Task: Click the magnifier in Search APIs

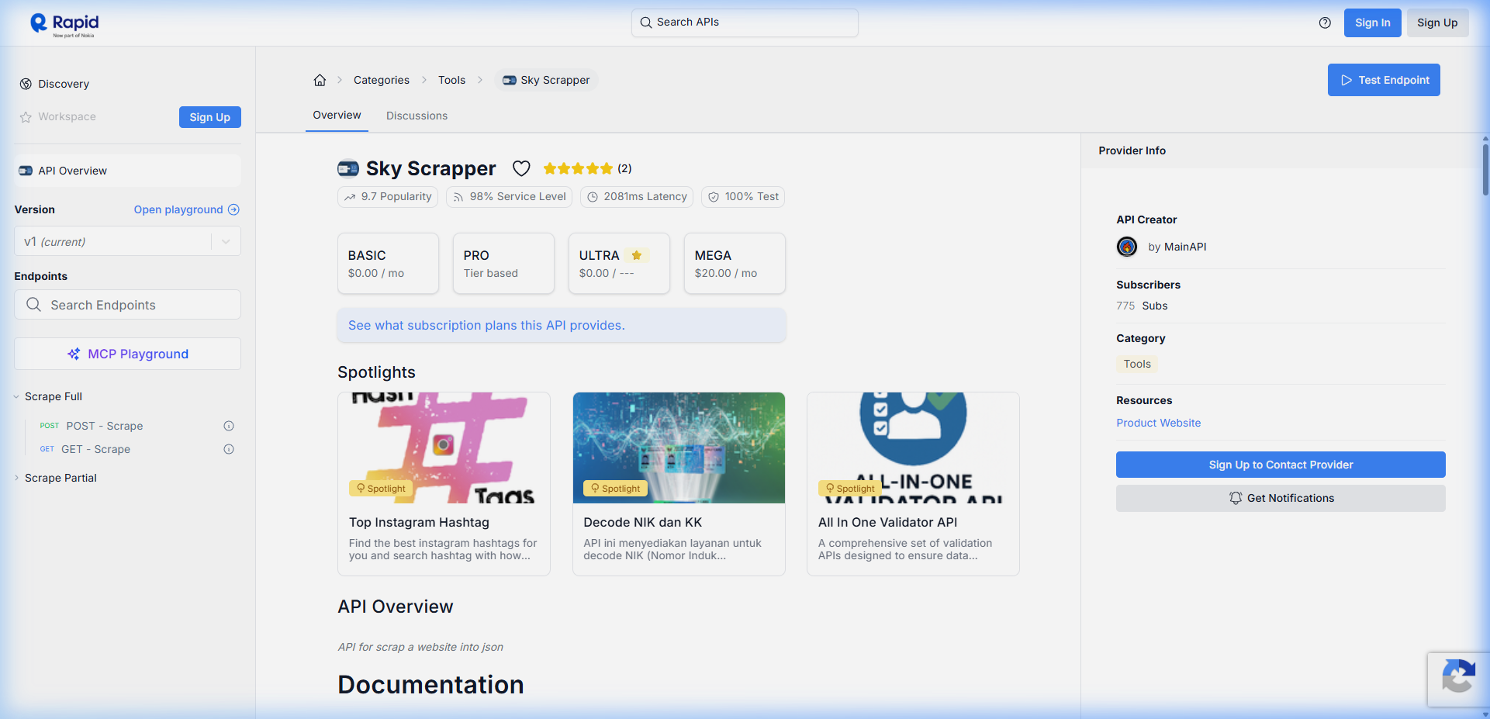Action: pyautogui.click(x=645, y=22)
